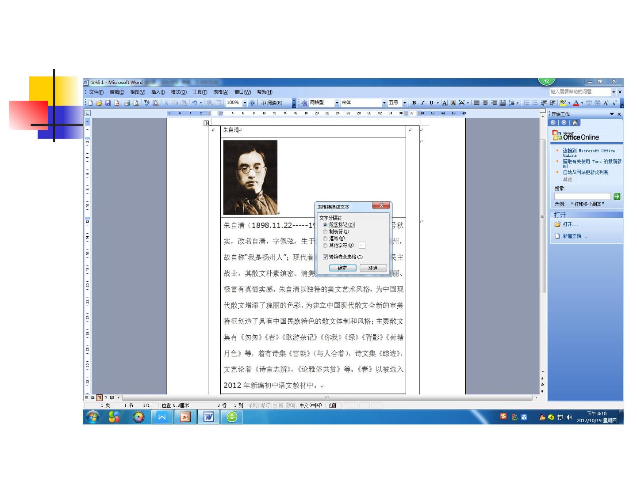Print the document using the printer icon

coord(127,103)
